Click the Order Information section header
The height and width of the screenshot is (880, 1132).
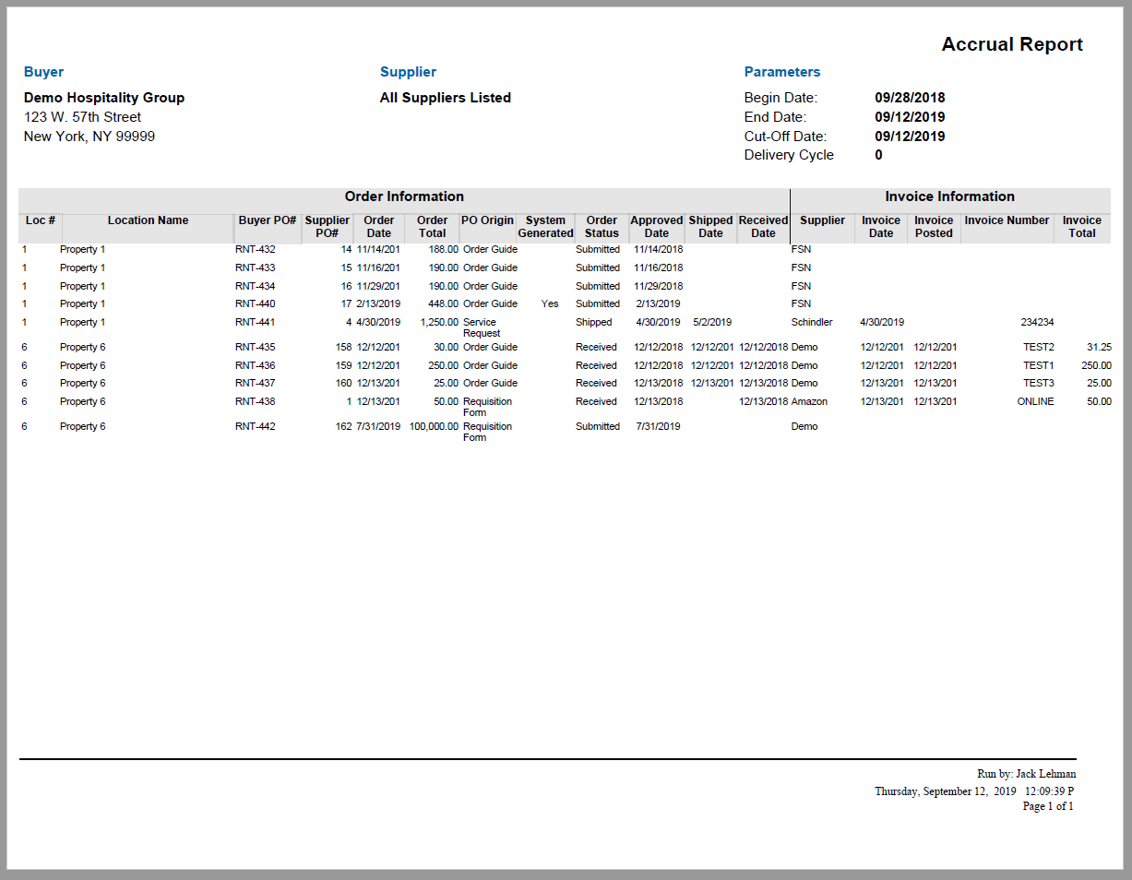403,196
